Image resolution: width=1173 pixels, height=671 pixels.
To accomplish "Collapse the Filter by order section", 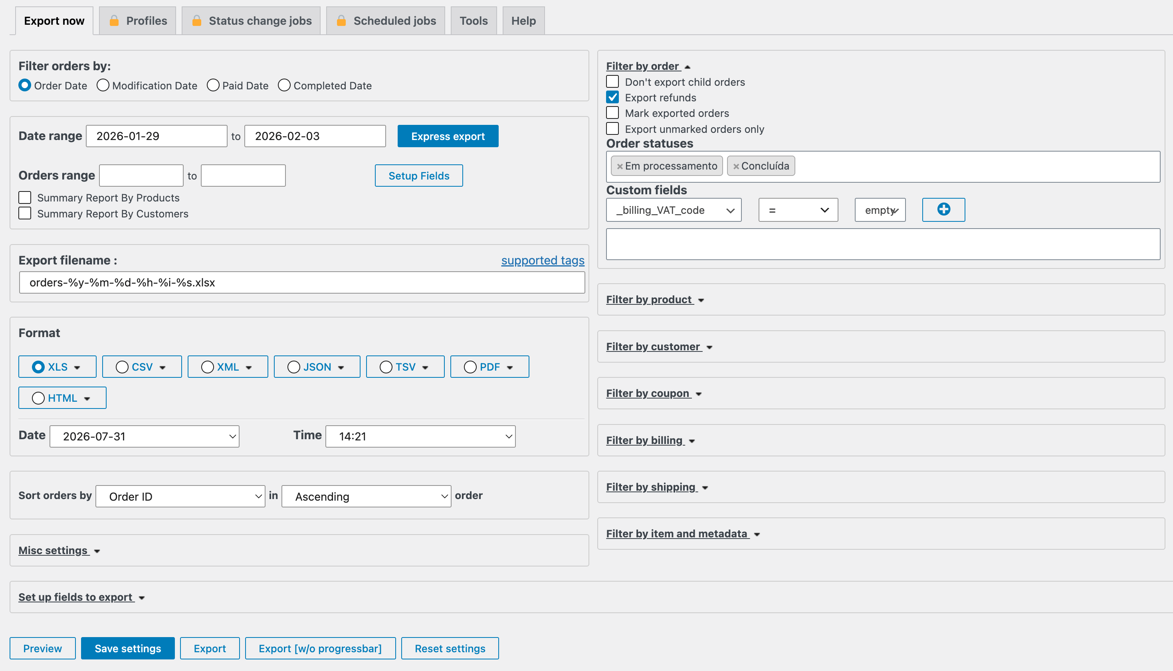I will [648, 66].
